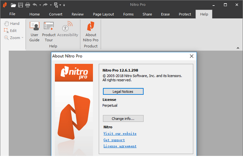Switch to the Convert tab

click(x=55, y=14)
